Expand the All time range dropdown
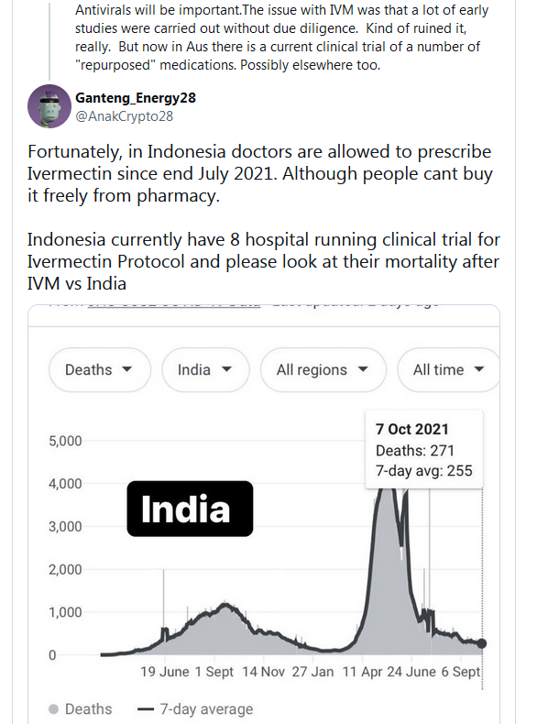Viewport: 537px width, 724px height. [449, 370]
